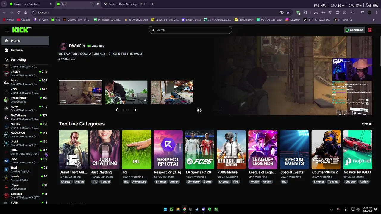Select the second featured stream thumbnail
Viewport: 381px width, 214px height.
[x=126, y=92]
